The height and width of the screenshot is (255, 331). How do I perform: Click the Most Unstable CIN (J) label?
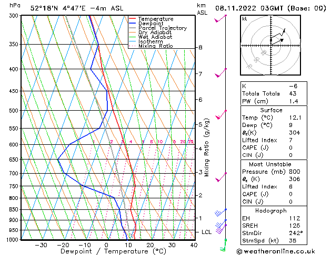pos(253,201)
